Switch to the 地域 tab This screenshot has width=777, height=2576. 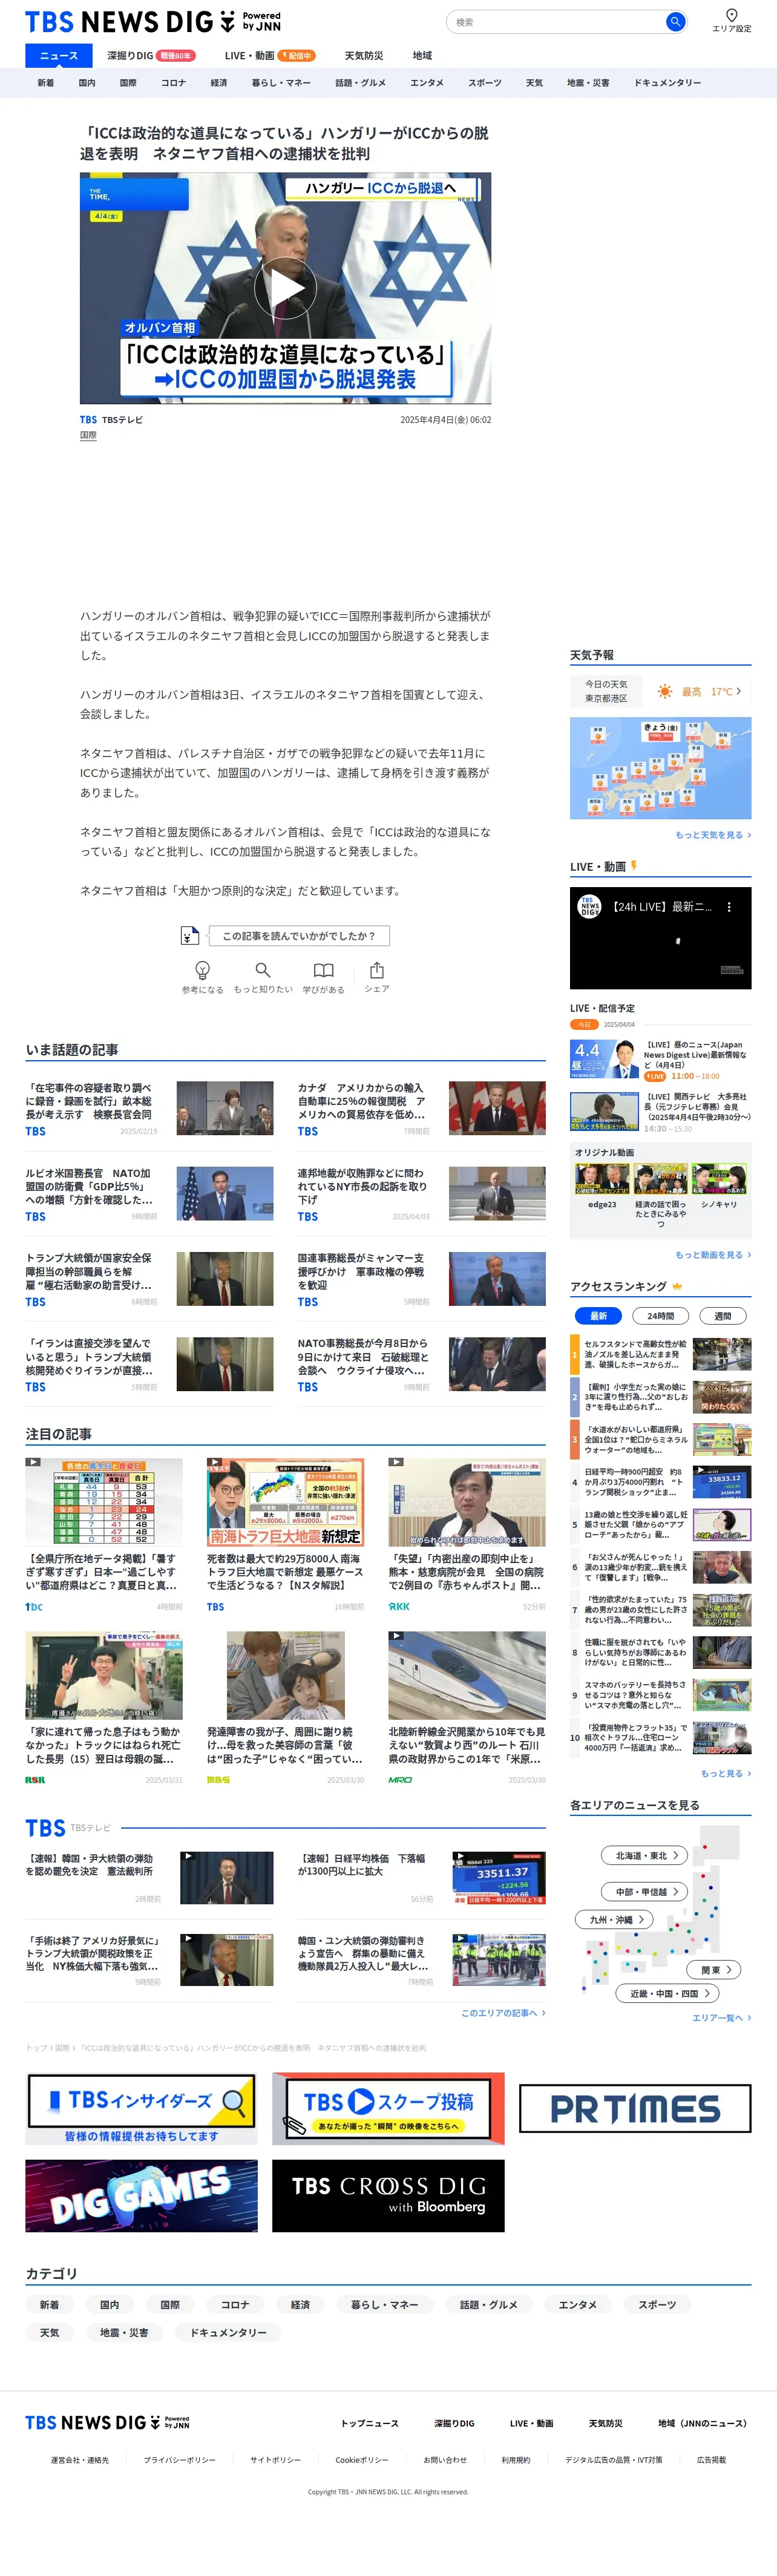(x=423, y=55)
